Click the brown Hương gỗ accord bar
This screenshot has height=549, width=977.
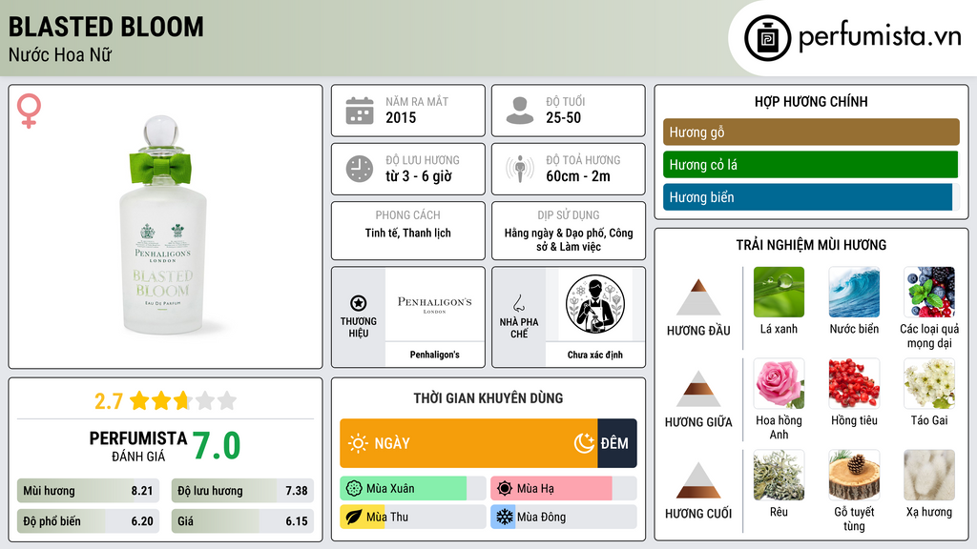coord(811,132)
